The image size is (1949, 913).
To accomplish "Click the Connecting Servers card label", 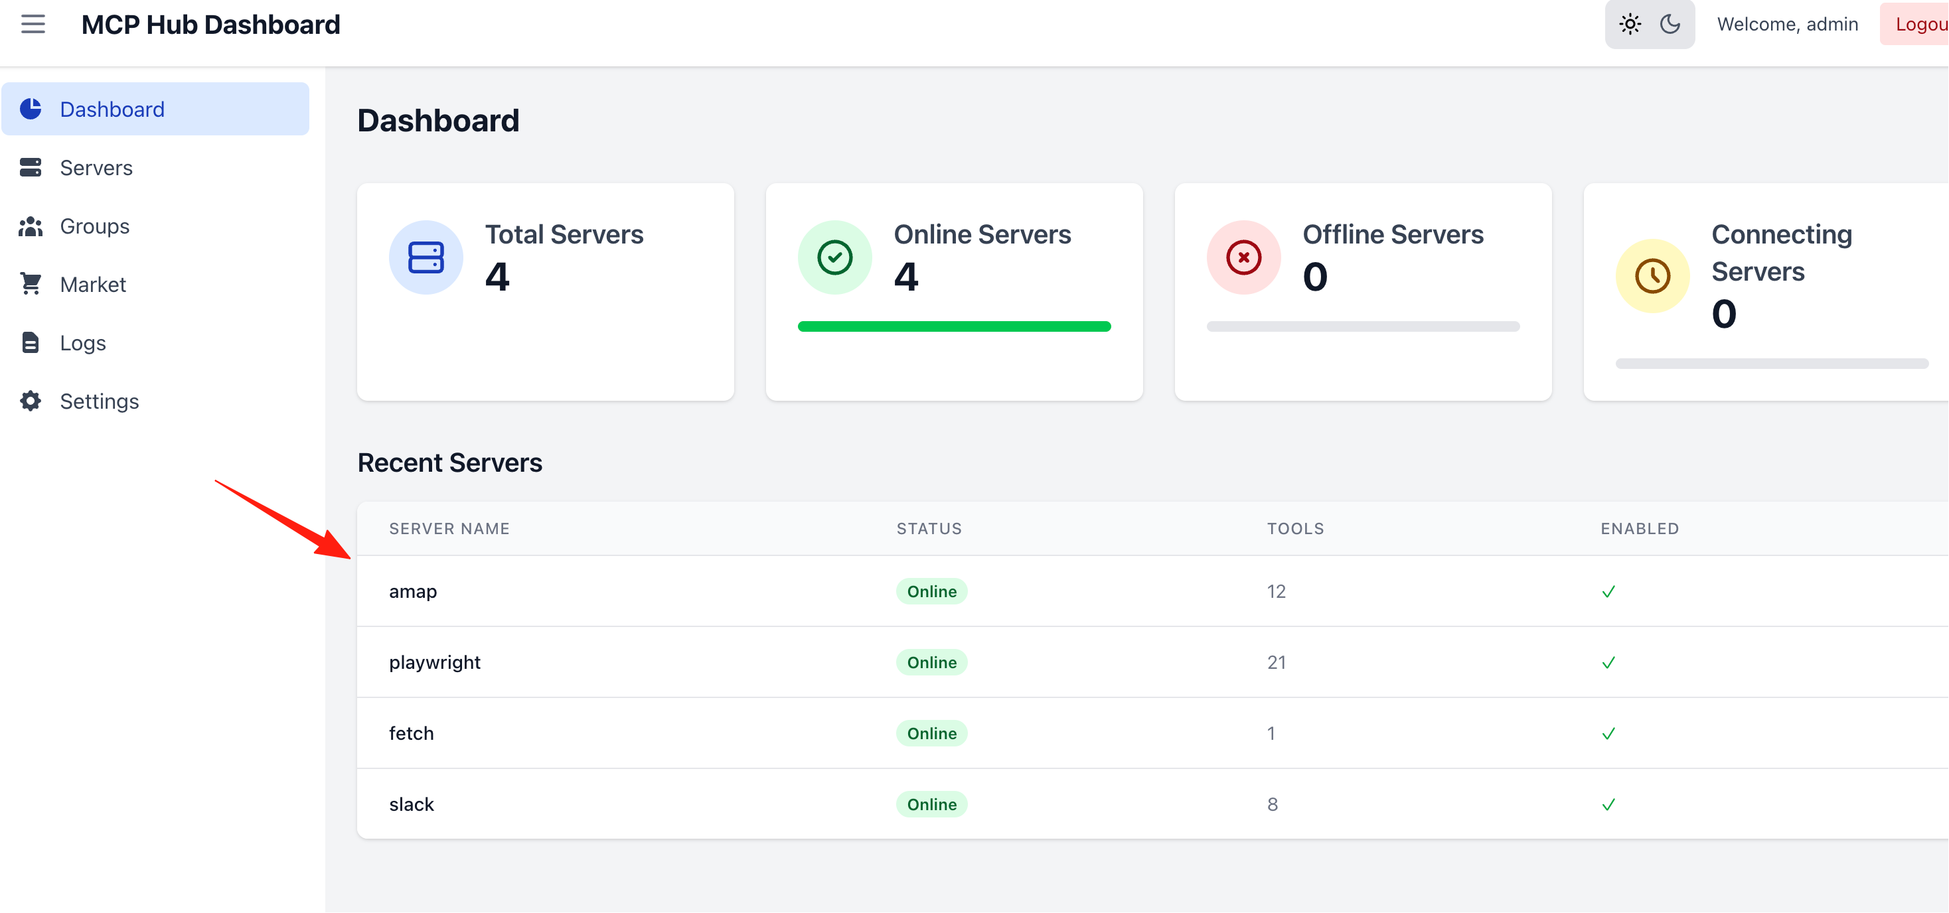I will [1782, 253].
